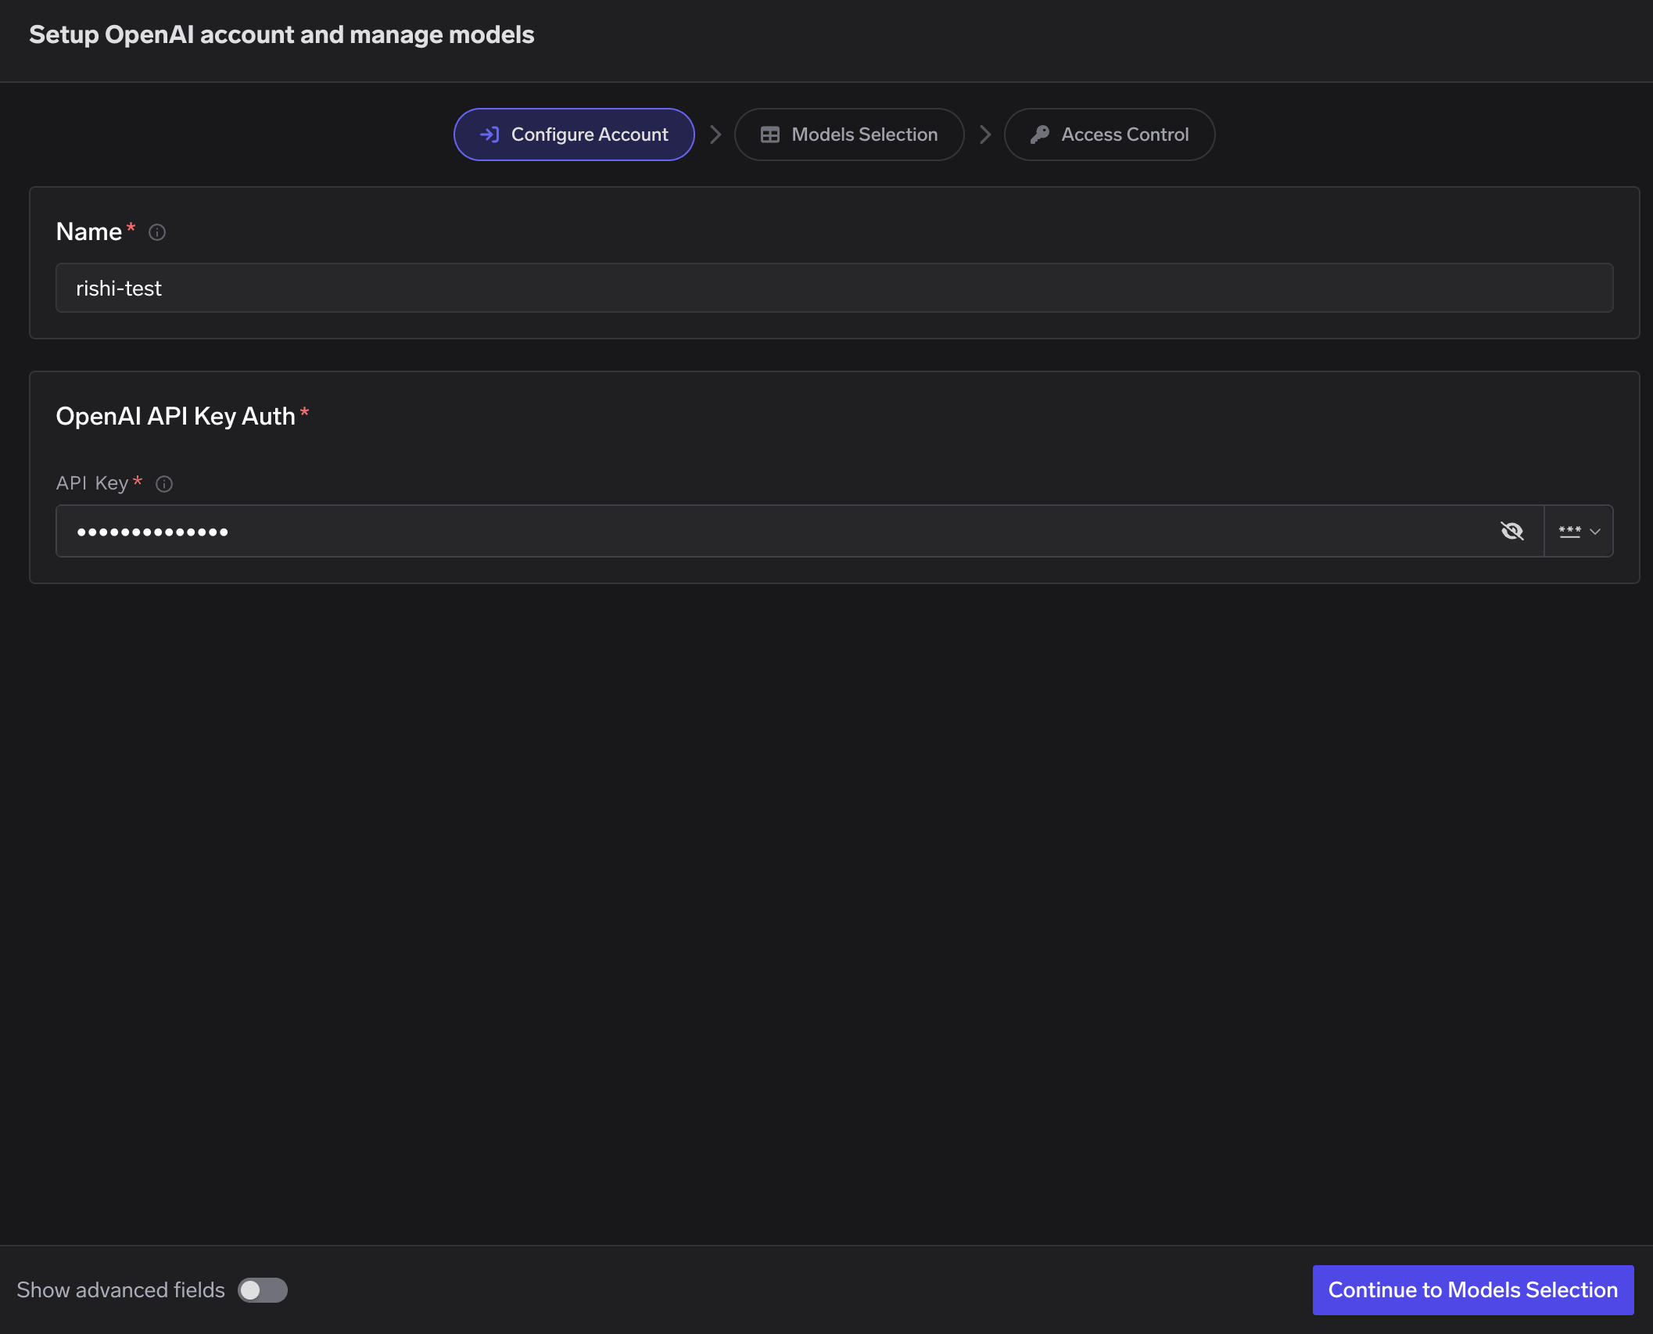Image resolution: width=1653 pixels, height=1334 pixels.
Task: Click the sign-in arrow icon on Configure Account
Action: (490, 134)
